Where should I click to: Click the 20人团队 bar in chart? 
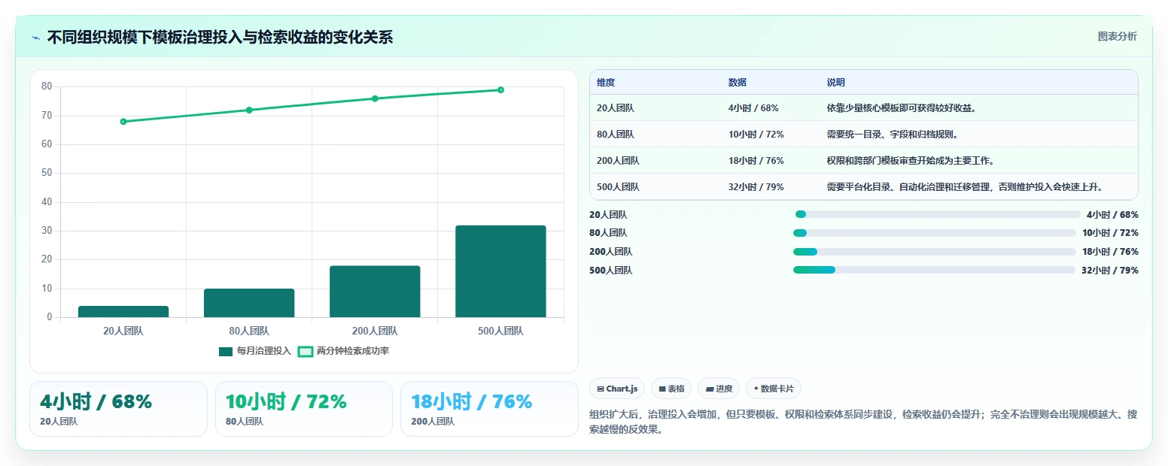[x=123, y=312]
